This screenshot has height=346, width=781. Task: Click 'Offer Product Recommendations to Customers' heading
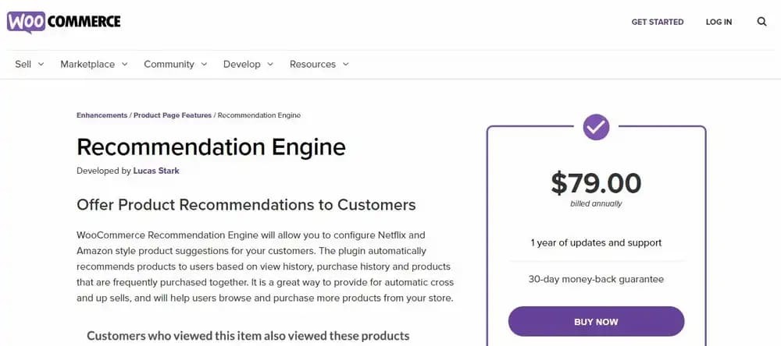(x=246, y=205)
